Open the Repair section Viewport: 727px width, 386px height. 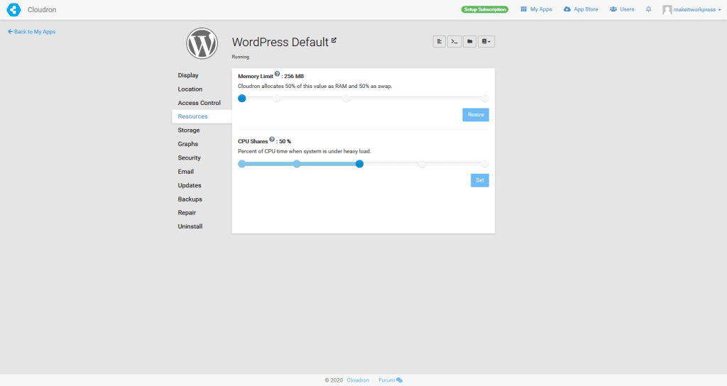point(187,213)
